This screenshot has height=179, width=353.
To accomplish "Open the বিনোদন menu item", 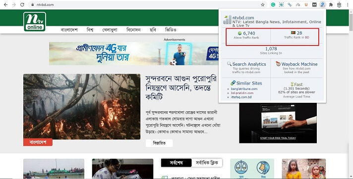I will click(133, 30).
